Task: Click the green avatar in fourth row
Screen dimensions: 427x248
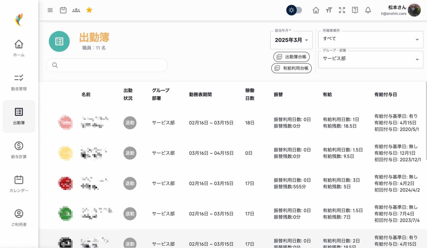Action: coord(65,214)
